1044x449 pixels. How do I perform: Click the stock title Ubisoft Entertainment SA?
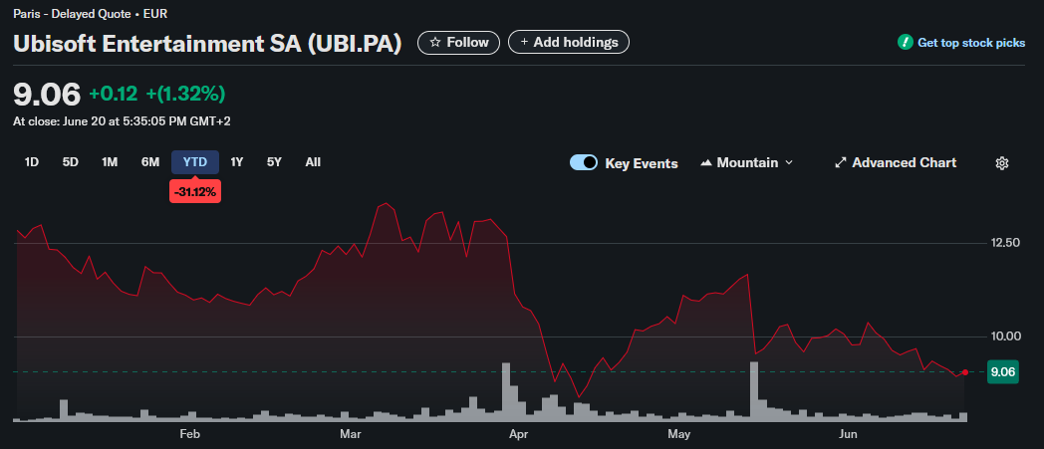pyautogui.click(x=208, y=43)
